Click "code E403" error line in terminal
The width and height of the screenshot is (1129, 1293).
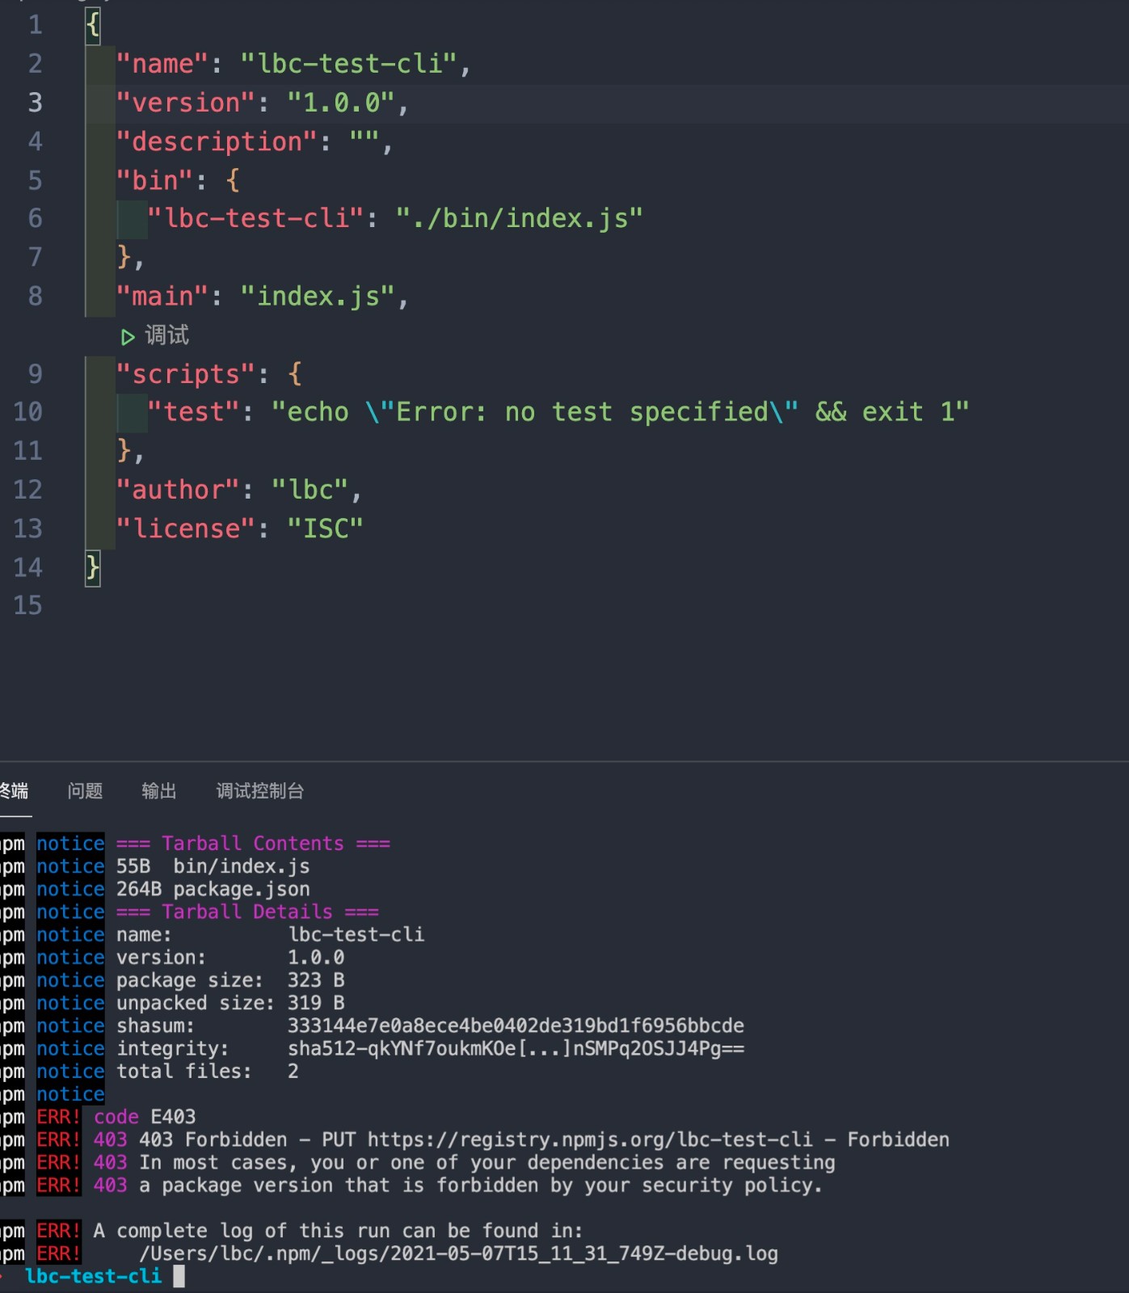tap(145, 1117)
